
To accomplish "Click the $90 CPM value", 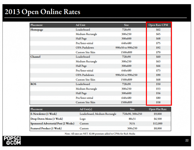I will 158,75.
